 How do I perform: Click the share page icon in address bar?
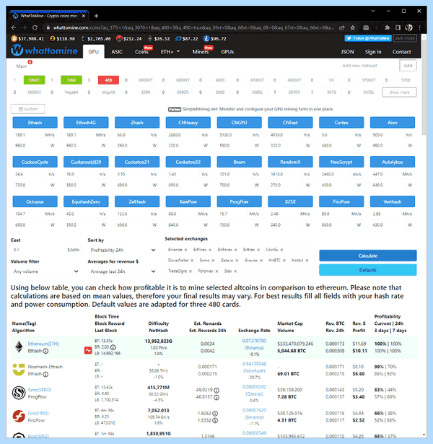[x=342, y=27]
